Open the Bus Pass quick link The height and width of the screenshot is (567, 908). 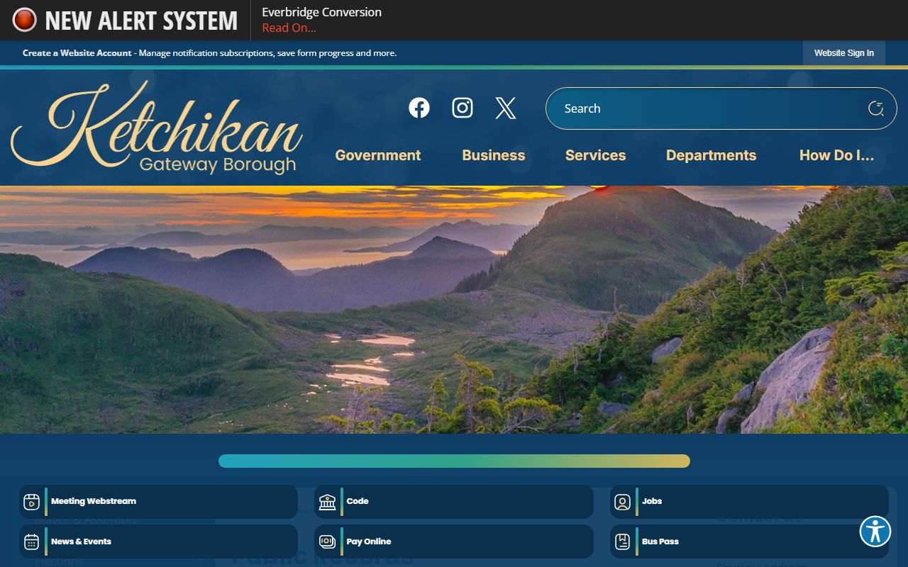point(749,541)
